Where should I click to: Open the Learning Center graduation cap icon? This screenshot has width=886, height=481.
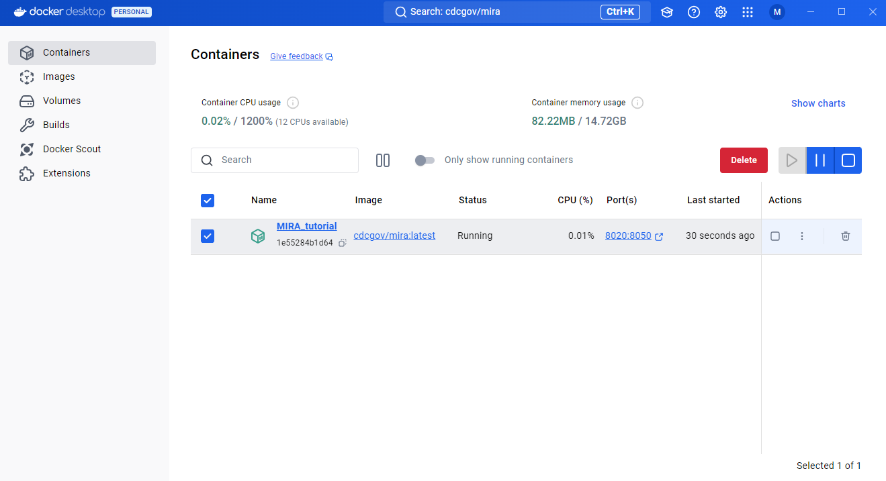pos(667,12)
